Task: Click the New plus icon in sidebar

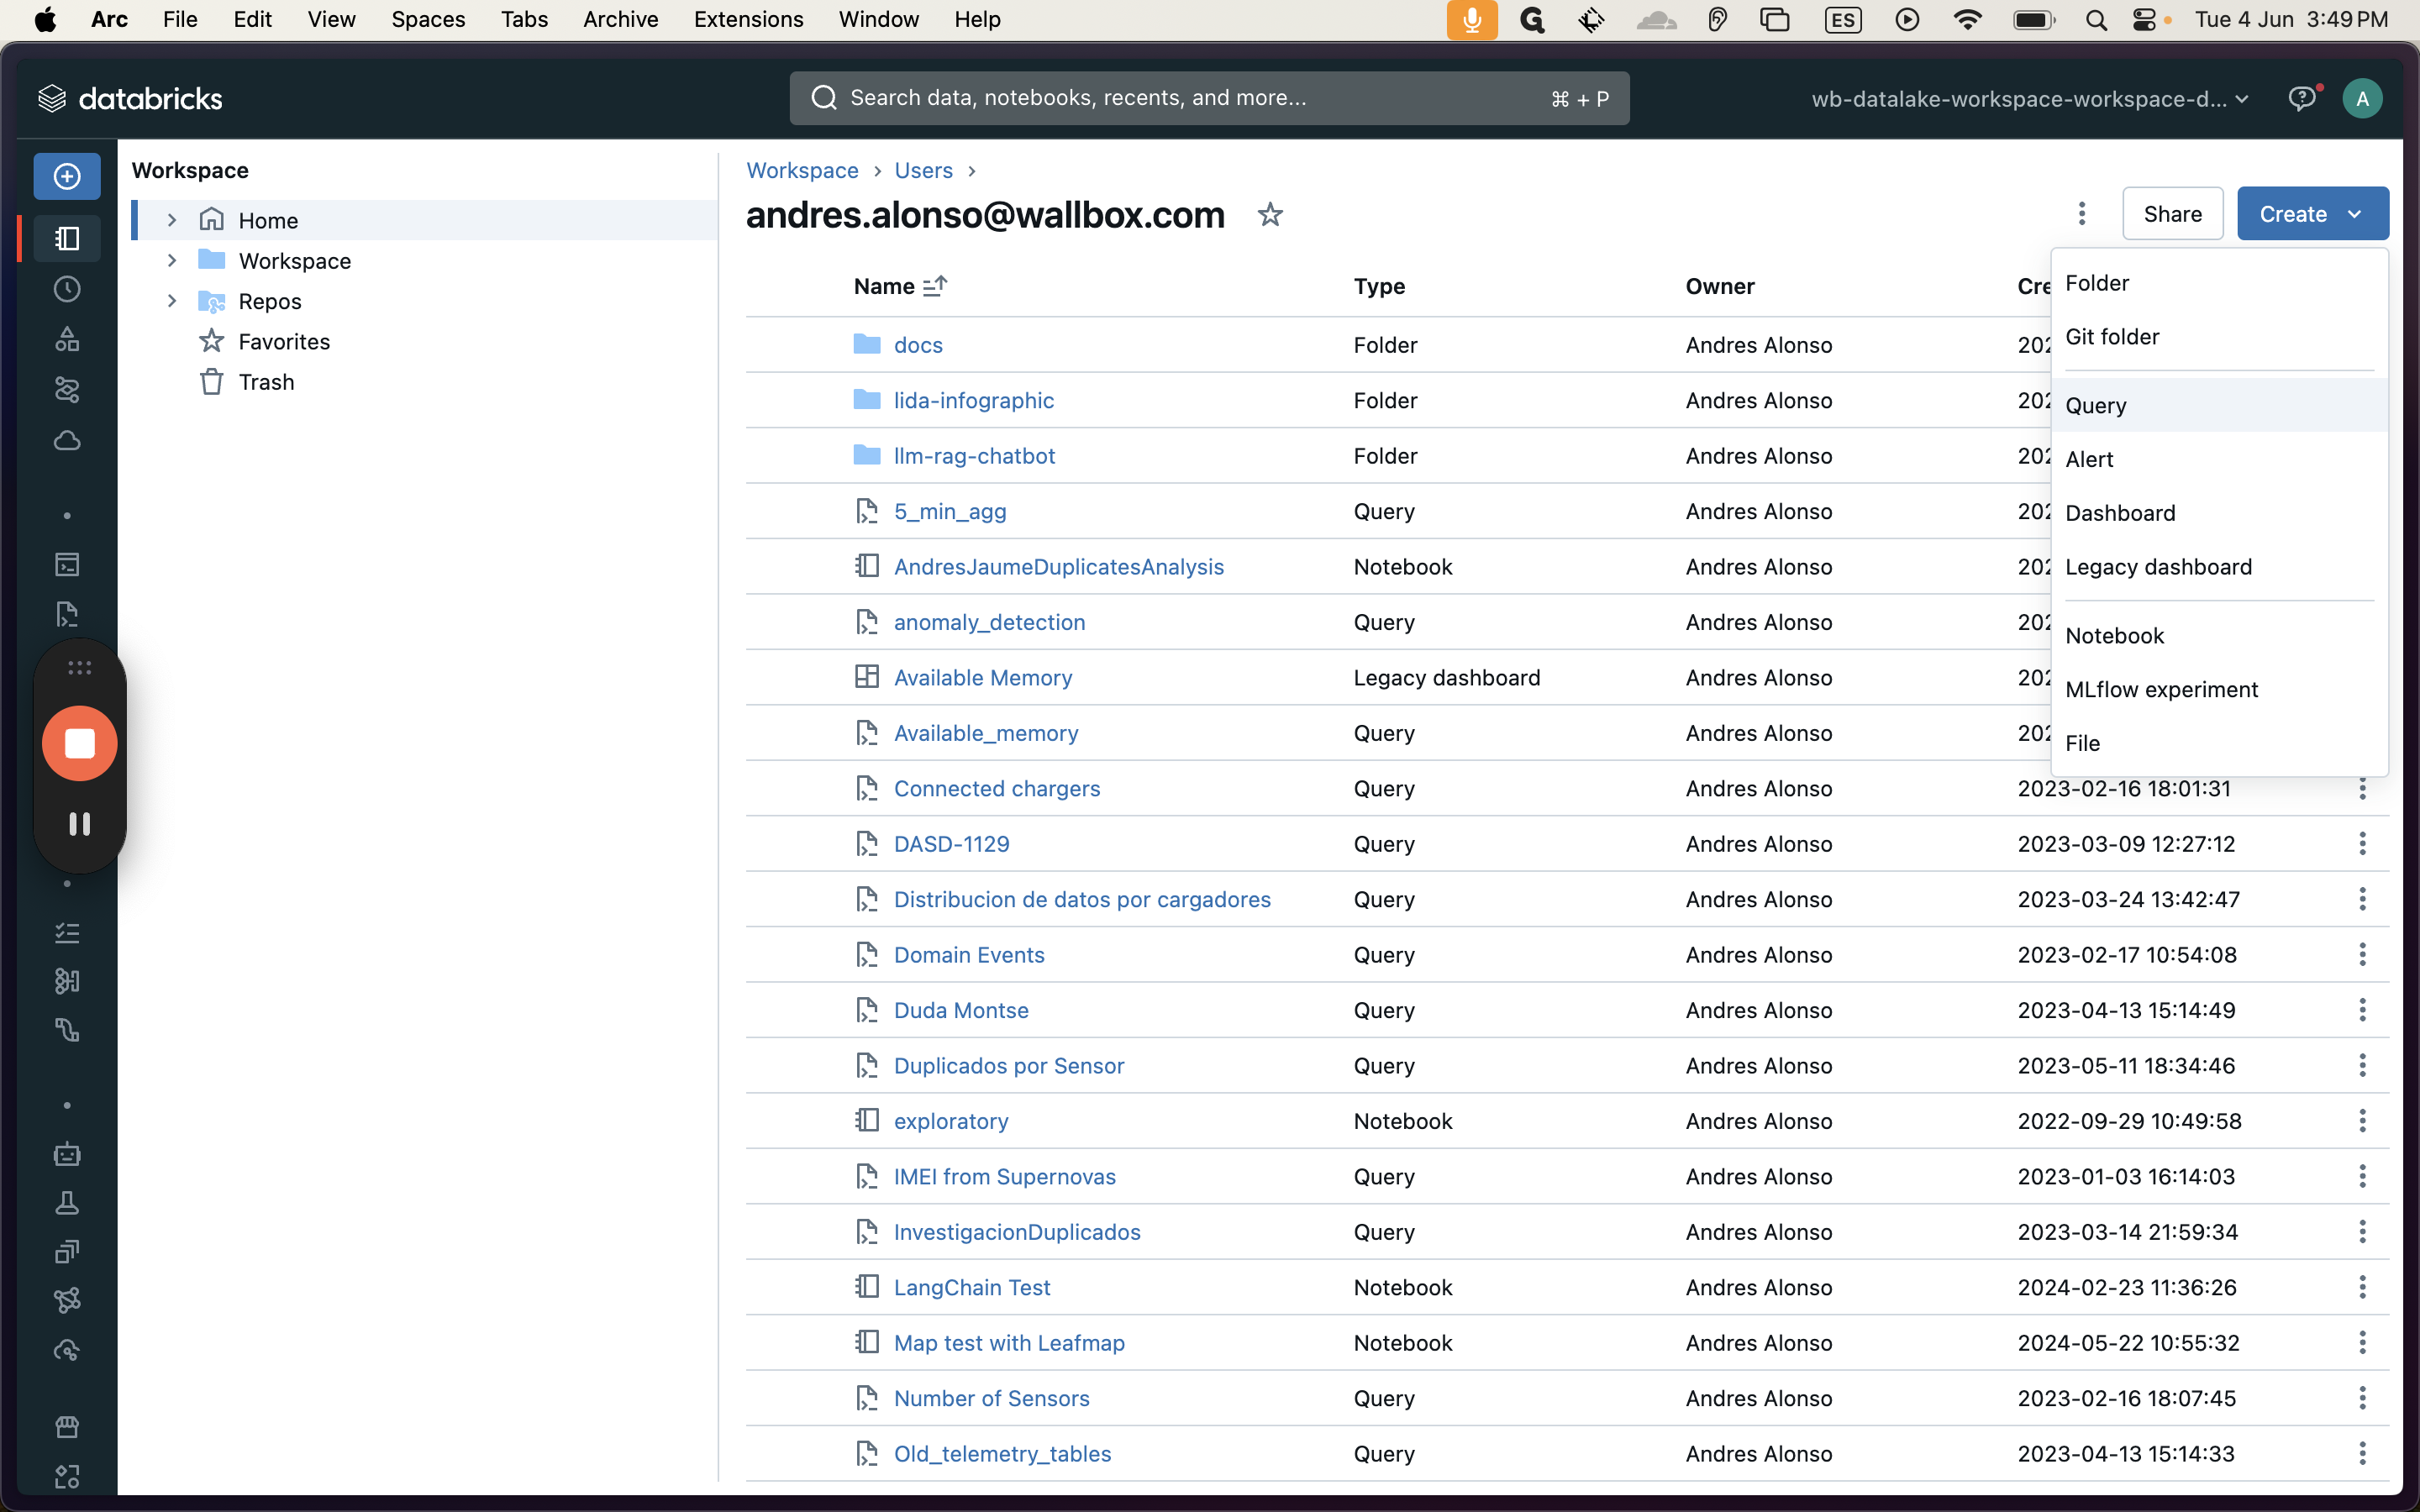Action: point(67,176)
